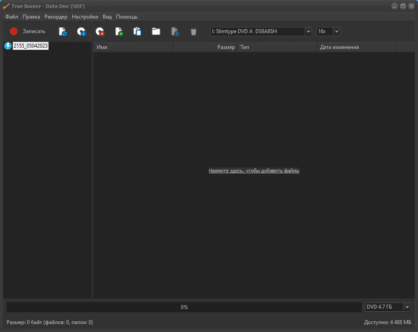Open the Рекордер menu
418x332 pixels.
[56, 17]
